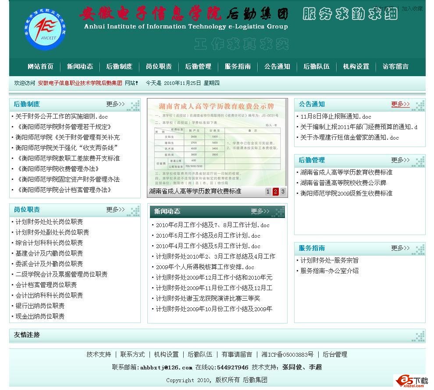Open 《衡阳师范学院固定资产财务管理办法
The width and height of the screenshot is (434, 390).
tap(68, 179)
